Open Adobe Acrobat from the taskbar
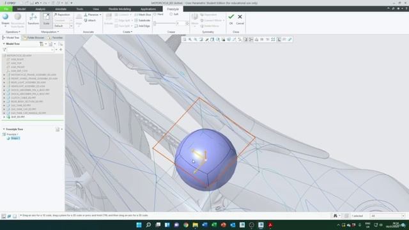The image size is (409, 230). click(270, 225)
